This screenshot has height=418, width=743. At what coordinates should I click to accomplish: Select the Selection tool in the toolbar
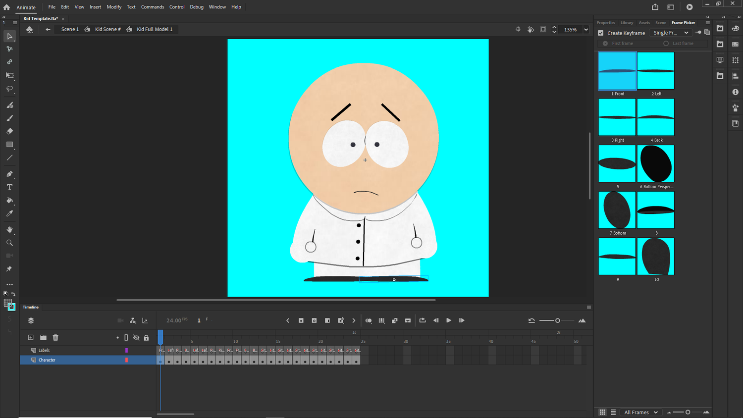click(9, 36)
